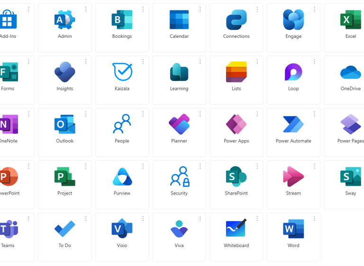364x266 pixels.
Task: Launch the Bookings app
Action: 122,20
